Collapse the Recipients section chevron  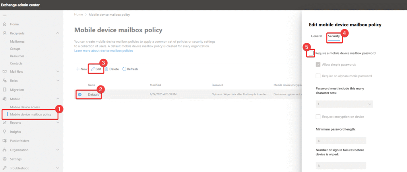[58, 34]
